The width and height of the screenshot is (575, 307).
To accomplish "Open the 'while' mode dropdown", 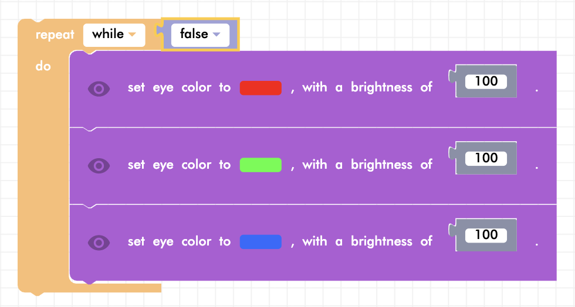I will [114, 35].
